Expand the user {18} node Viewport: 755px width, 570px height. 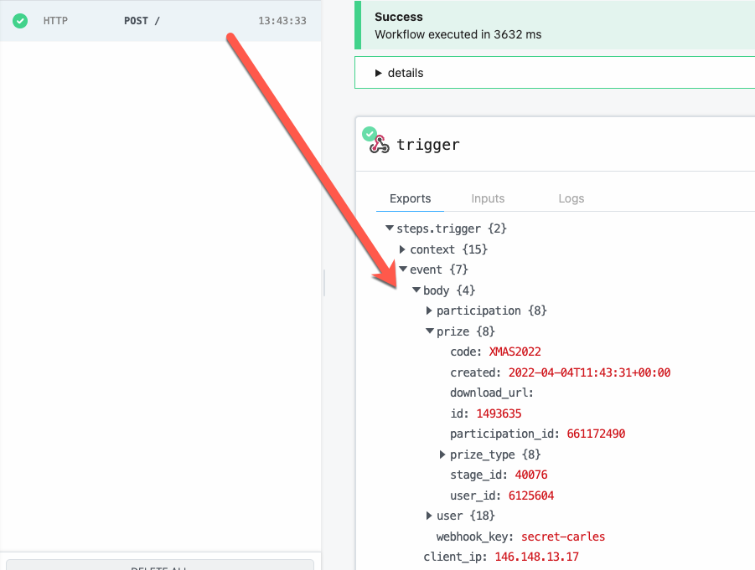pyautogui.click(x=430, y=516)
